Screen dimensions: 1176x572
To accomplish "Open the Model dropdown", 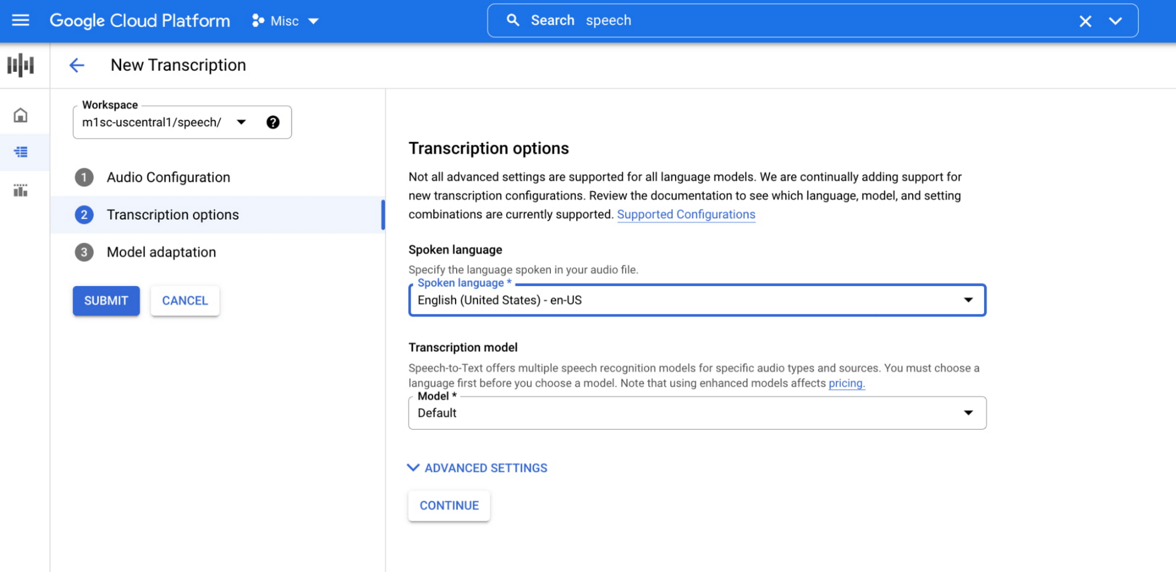I will [697, 413].
